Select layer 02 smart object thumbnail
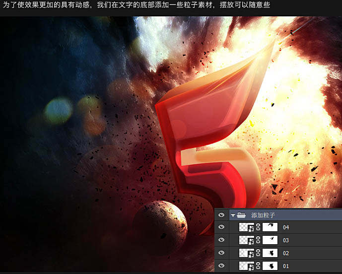The image size is (342, 274). [247, 253]
